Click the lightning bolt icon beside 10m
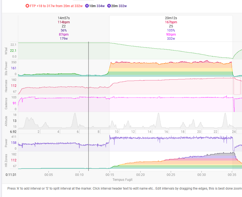 coord(87,6)
